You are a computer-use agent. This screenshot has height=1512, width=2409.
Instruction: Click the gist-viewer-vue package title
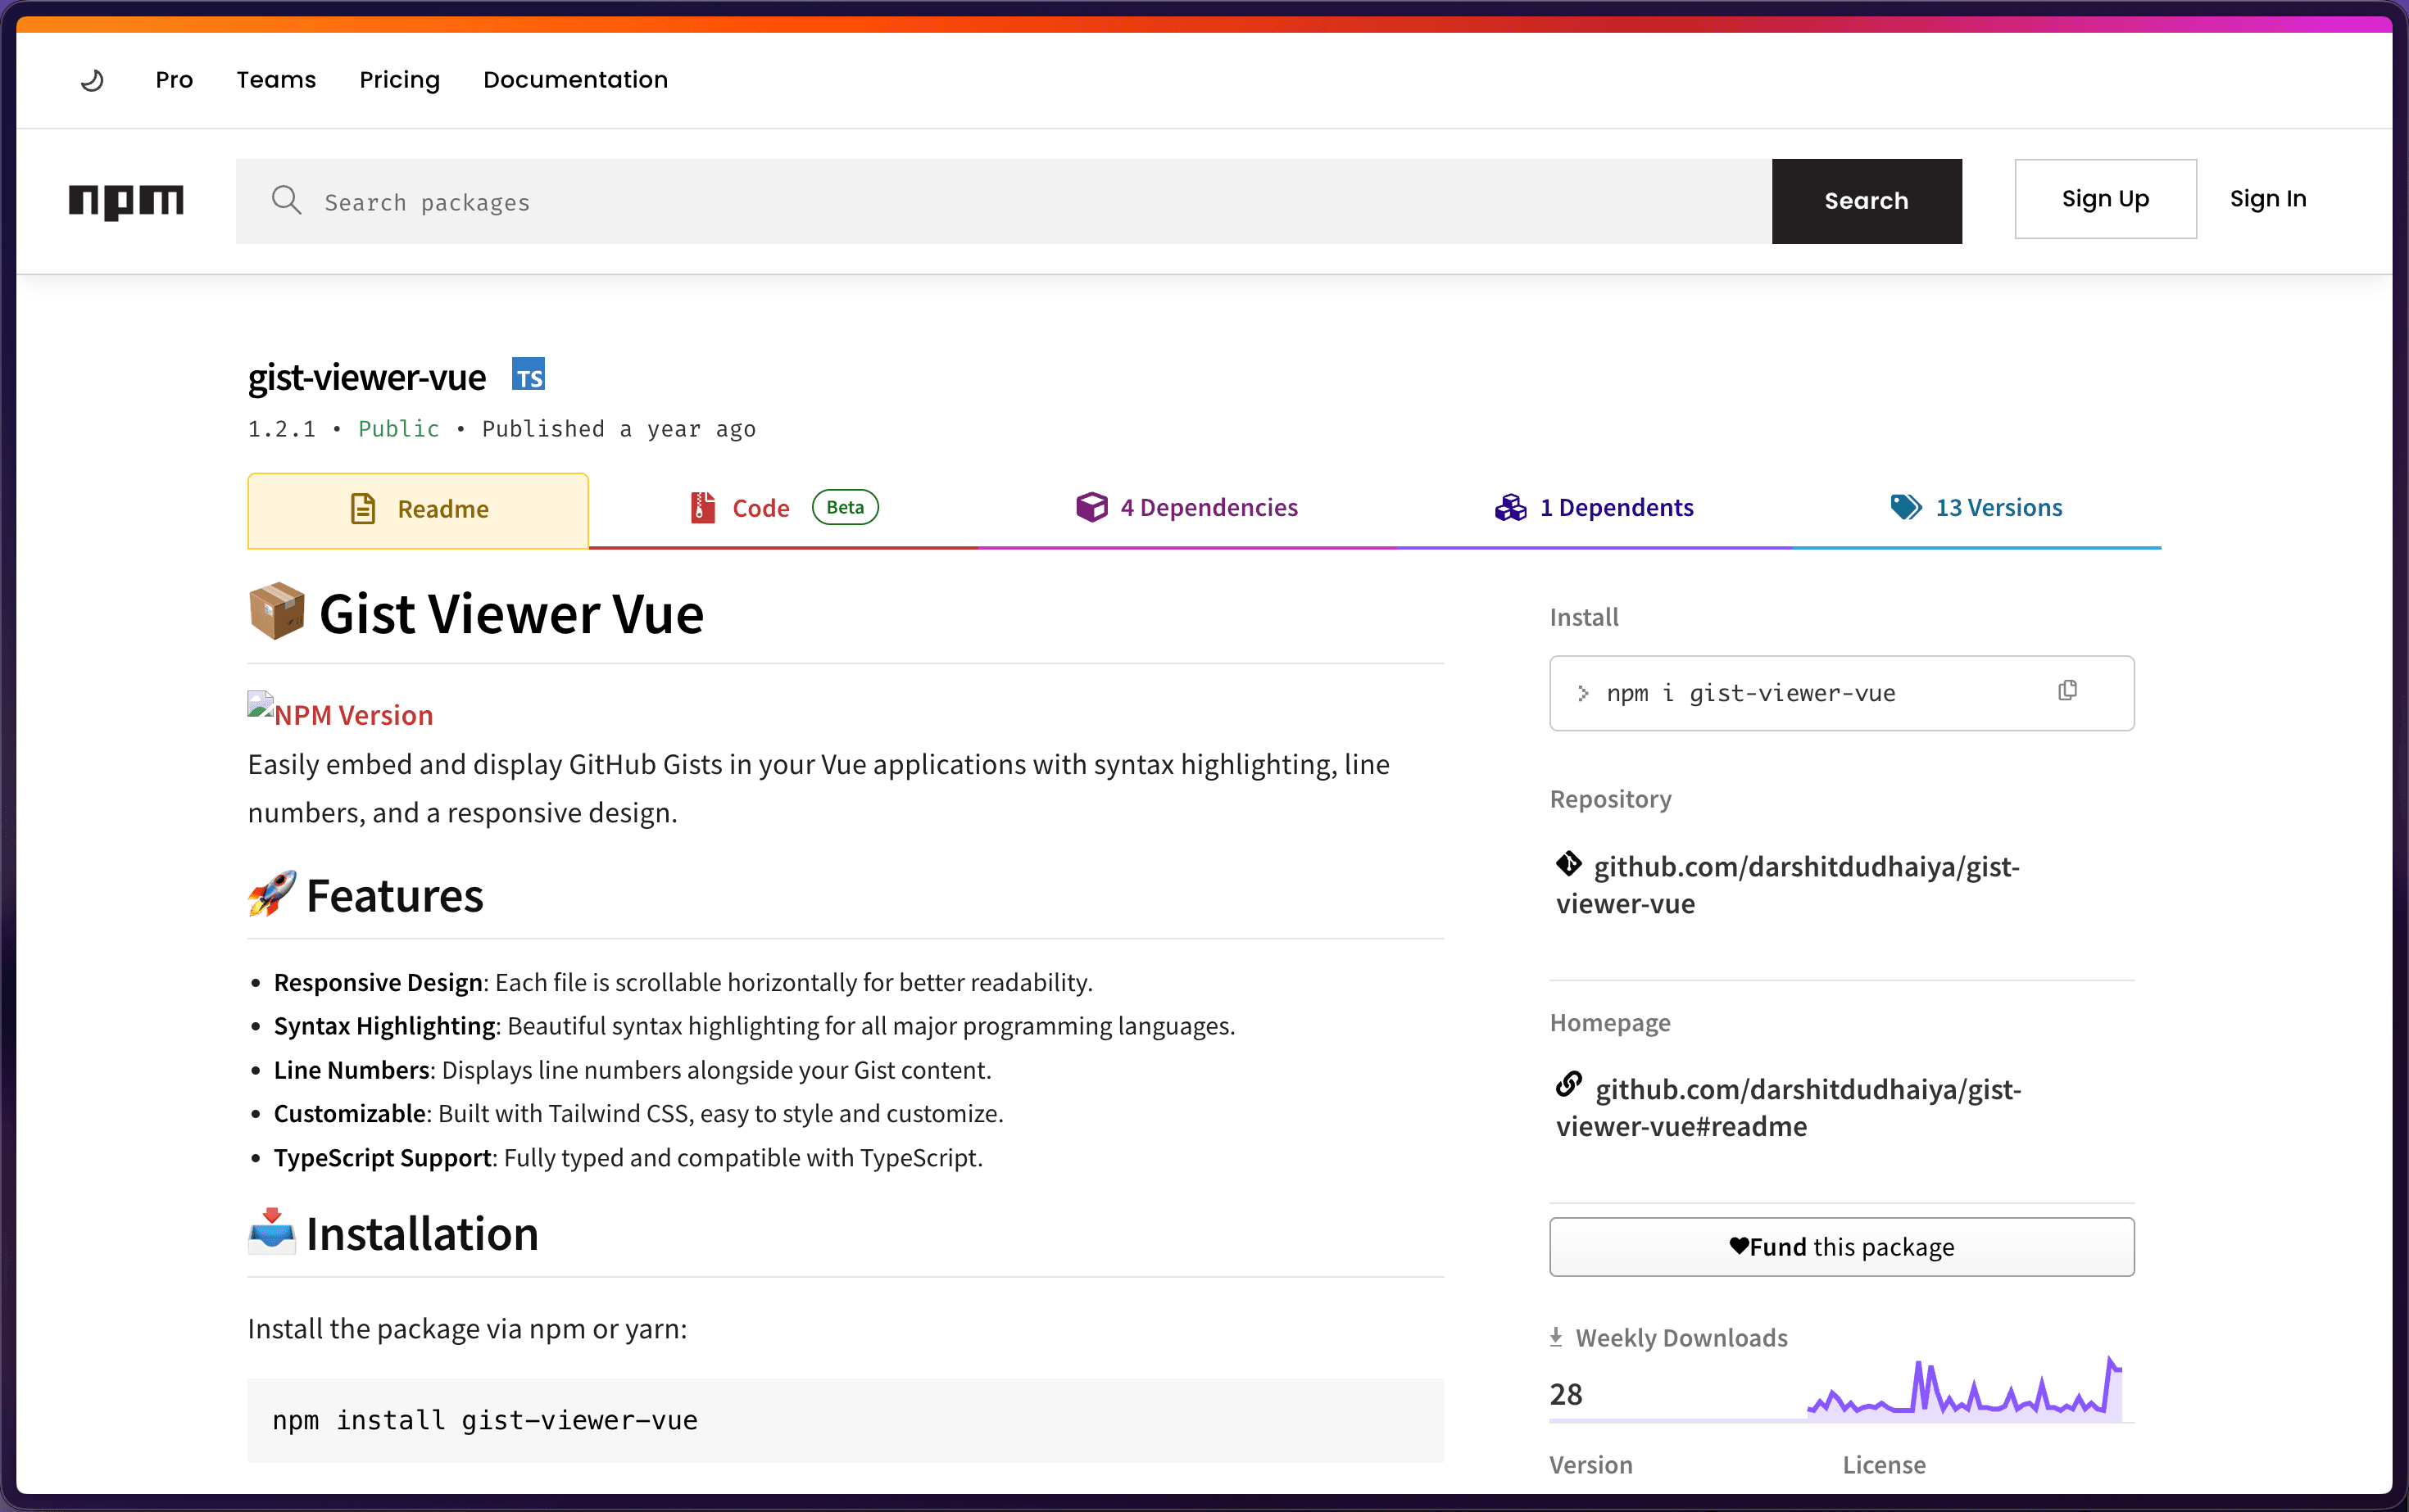click(x=366, y=377)
